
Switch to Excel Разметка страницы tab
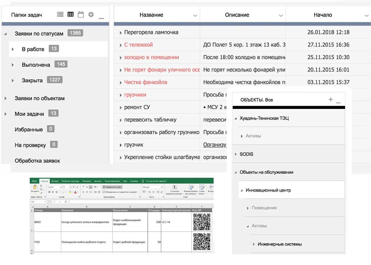tap(70, 181)
